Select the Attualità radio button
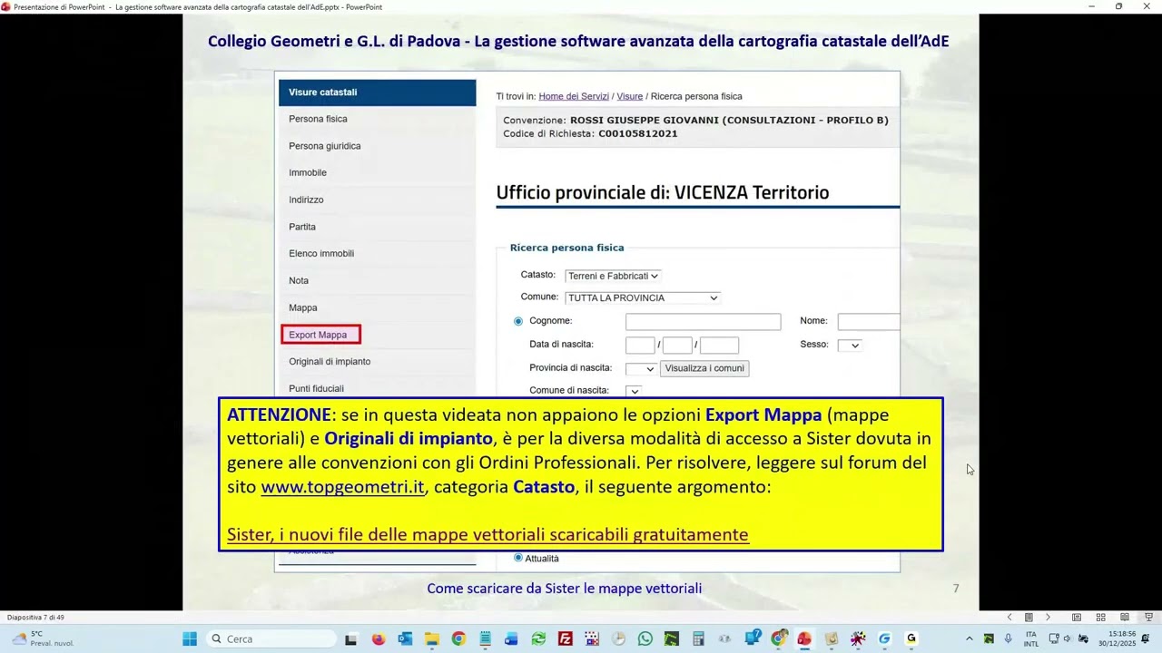1162x653 pixels. click(x=518, y=558)
